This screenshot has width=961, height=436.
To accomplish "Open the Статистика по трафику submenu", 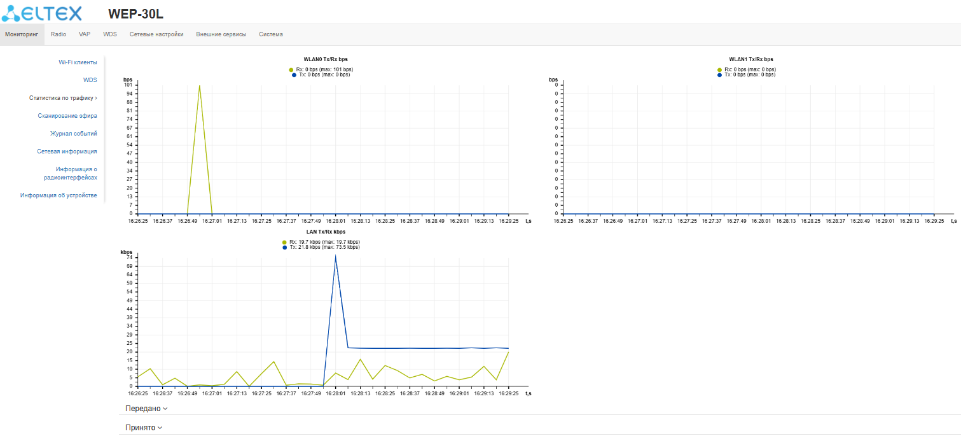I will coord(63,98).
